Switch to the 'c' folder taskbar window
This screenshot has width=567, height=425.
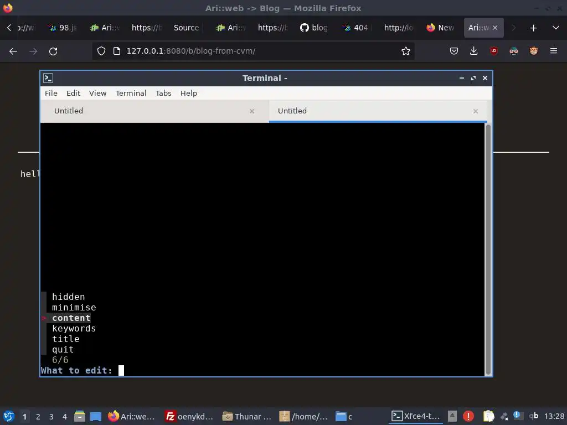[344, 416]
